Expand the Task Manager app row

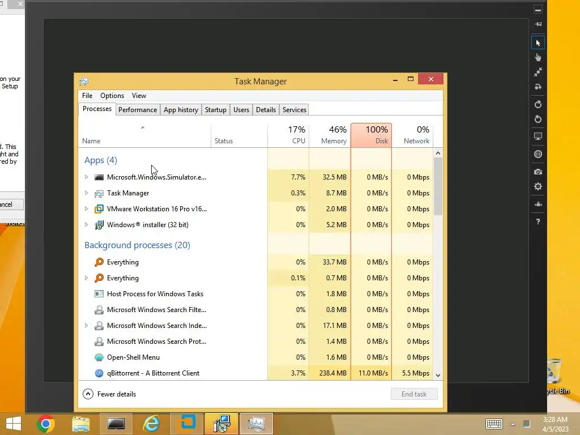tap(86, 193)
